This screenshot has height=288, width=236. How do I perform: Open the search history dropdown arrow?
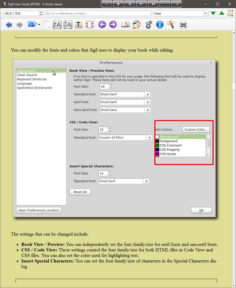206,13
